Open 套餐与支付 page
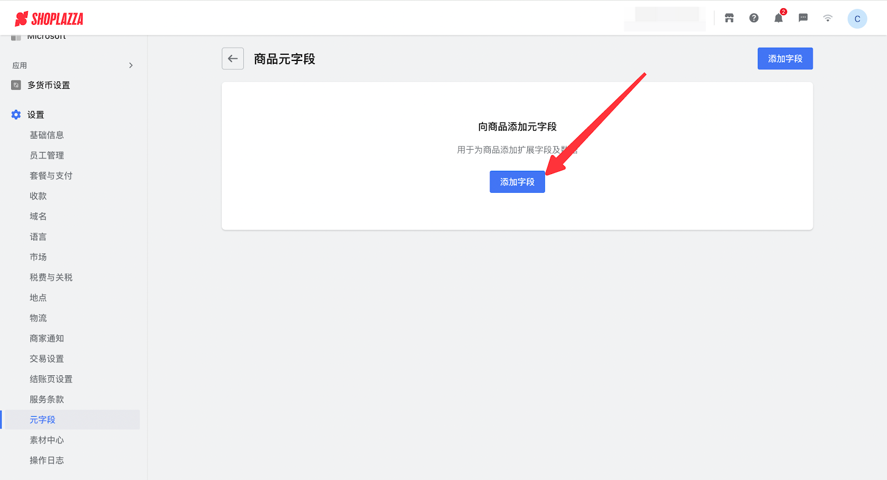The height and width of the screenshot is (480, 887). coord(51,176)
